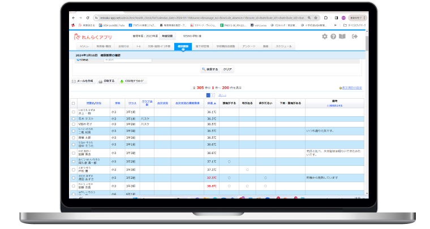Click the 次へ next page link
This screenshot has height=229, width=430.
[x=222, y=95]
